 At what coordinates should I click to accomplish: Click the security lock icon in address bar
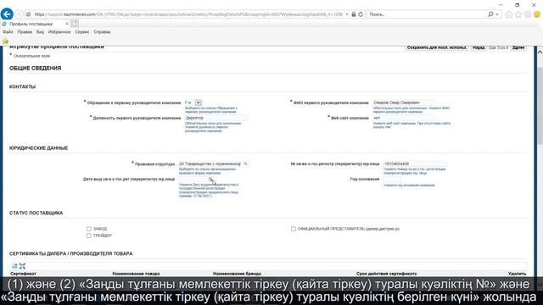pyautogui.click(x=354, y=14)
